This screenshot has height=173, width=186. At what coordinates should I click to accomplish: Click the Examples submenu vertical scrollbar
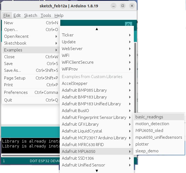(x=135, y=78)
